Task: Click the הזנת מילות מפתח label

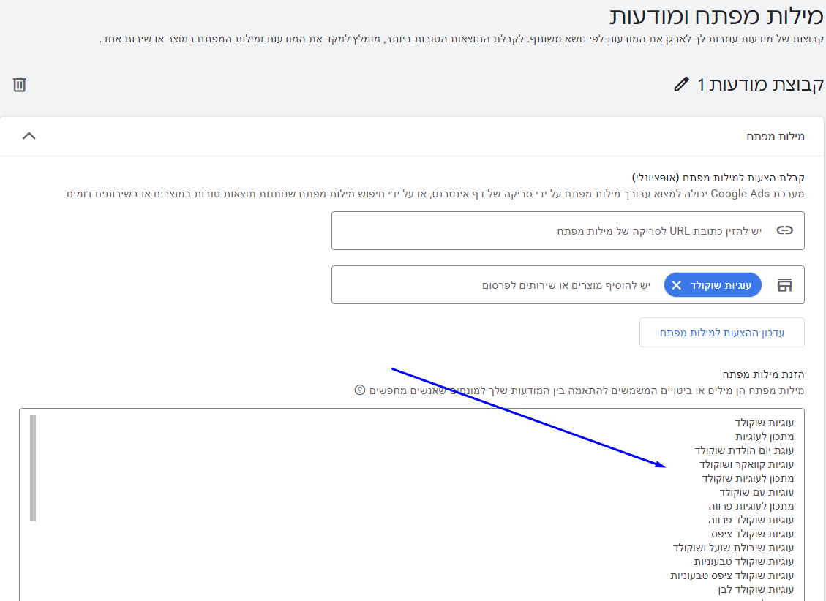Action: (763, 374)
